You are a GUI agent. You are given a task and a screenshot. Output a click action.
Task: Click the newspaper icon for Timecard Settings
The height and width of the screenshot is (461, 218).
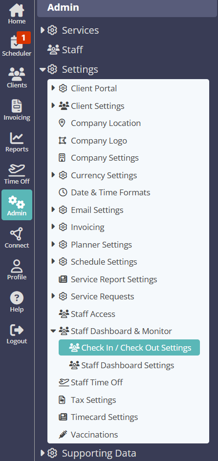pyautogui.click(x=63, y=417)
